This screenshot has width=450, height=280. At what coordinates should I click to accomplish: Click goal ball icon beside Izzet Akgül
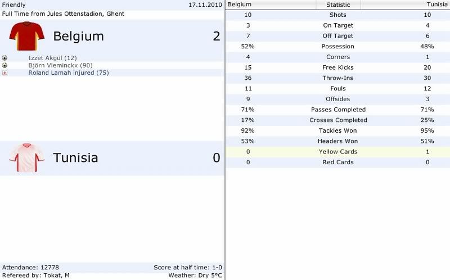4,58
